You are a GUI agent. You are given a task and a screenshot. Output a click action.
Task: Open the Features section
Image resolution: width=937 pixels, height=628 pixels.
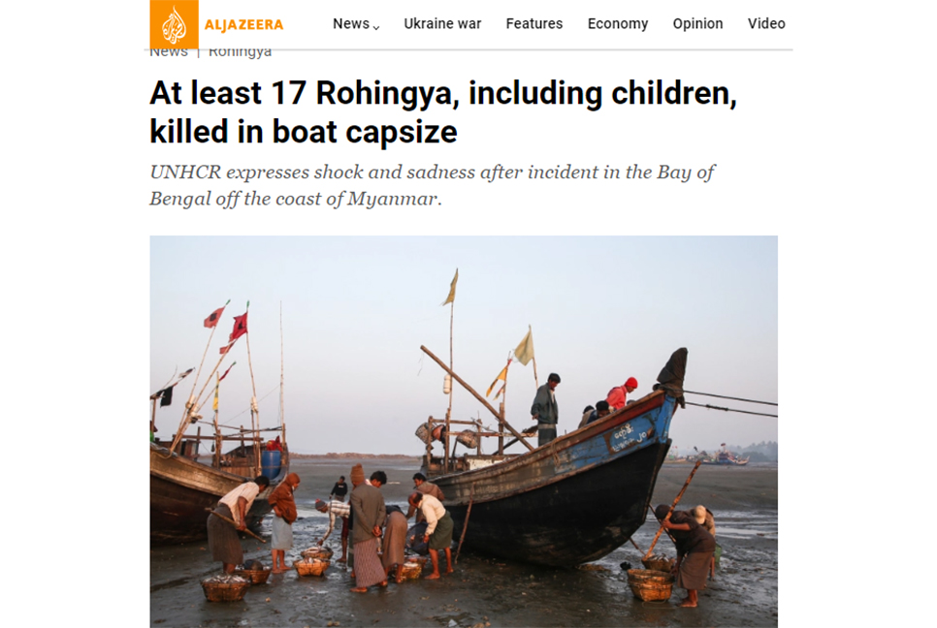click(x=534, y=24)
